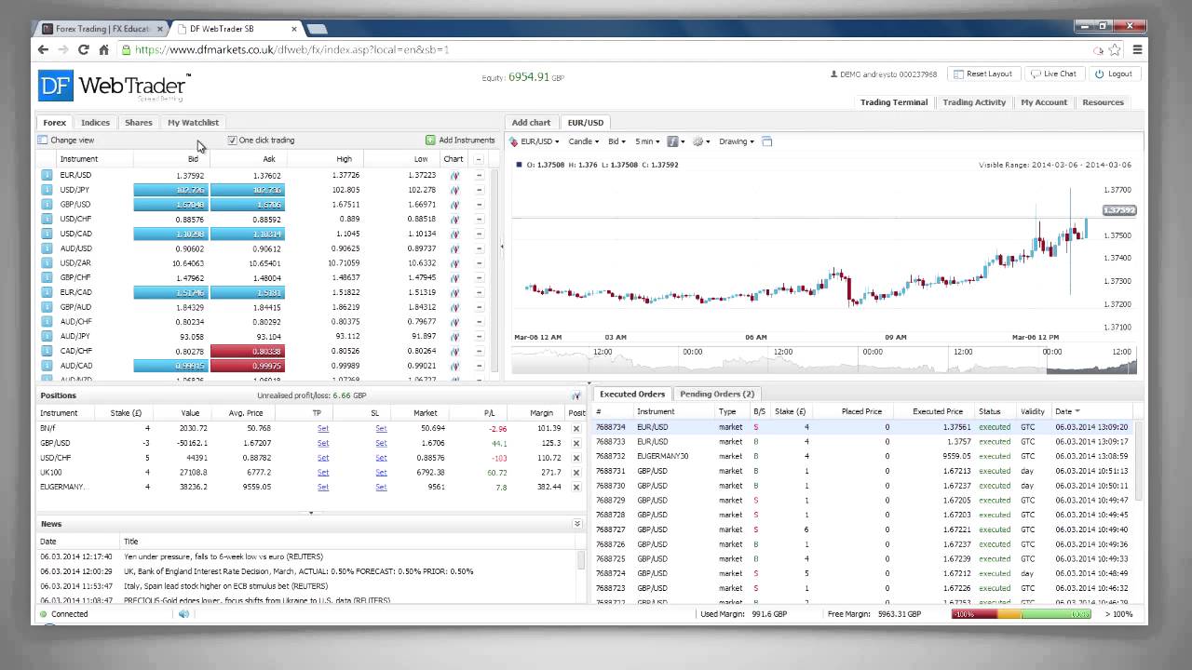
Task: Click the margin level percentage bar
Action: click(1022, 614)
